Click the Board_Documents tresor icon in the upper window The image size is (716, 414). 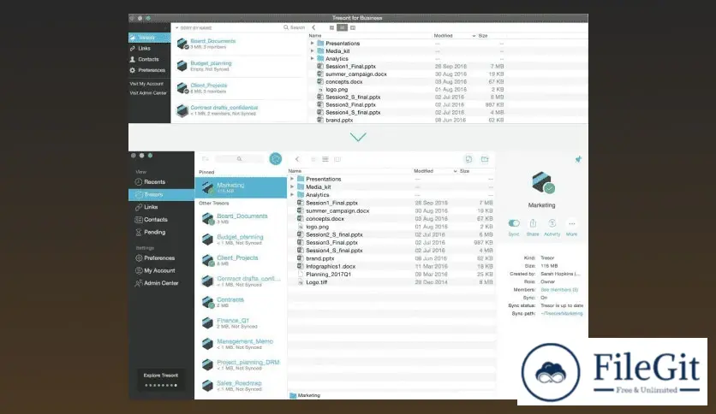182,44
